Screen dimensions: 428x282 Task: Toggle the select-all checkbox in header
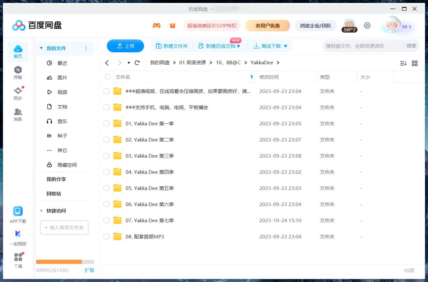108,77
